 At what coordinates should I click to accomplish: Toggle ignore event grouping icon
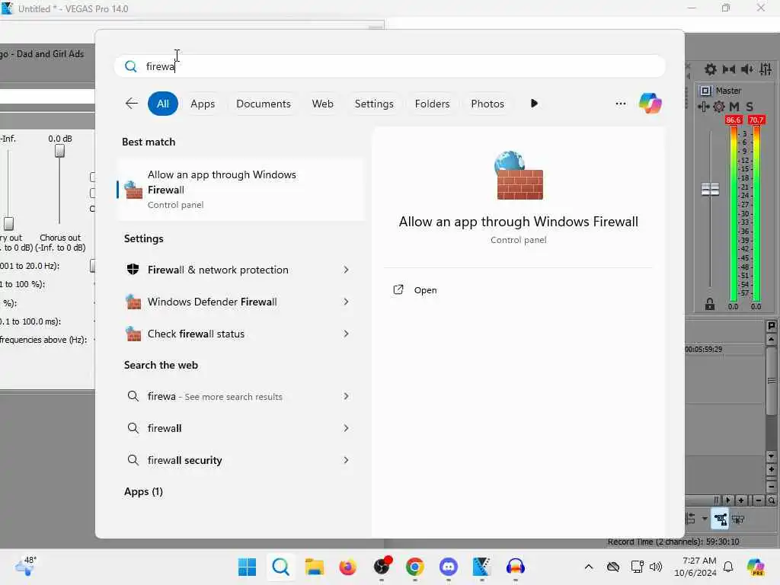pyautogui.click(x=738, y=519)
